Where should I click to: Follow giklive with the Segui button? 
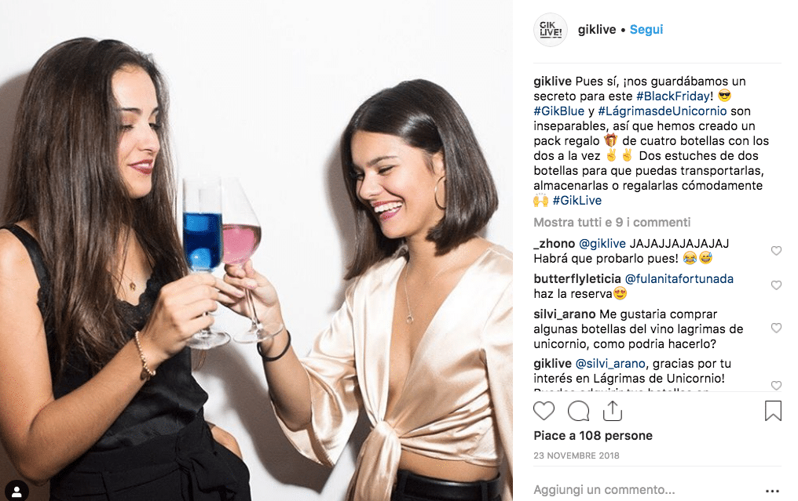pyautogui.click(x=646, y=30)
